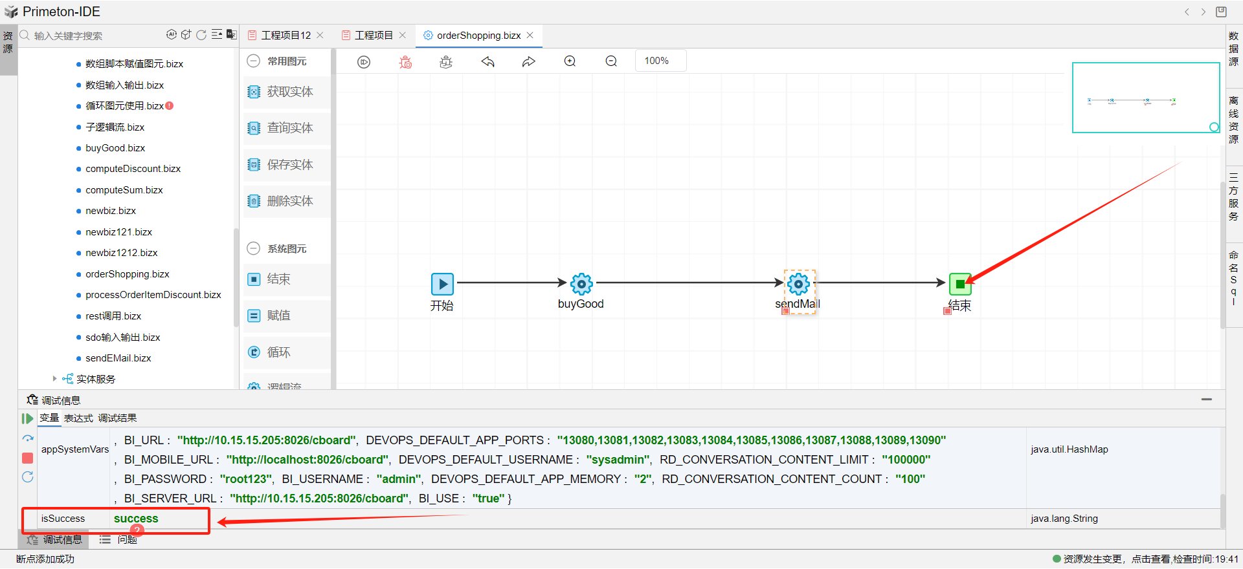1243x569 pixels.
Task: Open sendEMail.bizx in the file tree
Action: pos(118,358)
